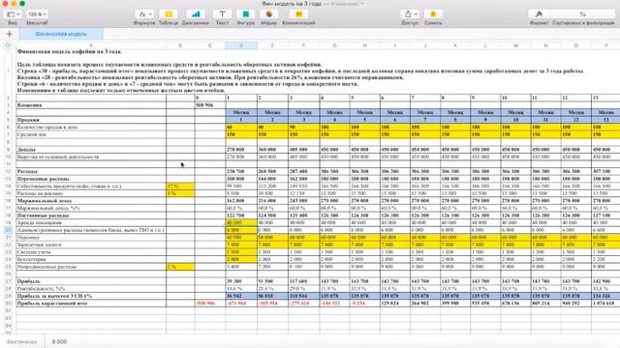Screen dimensions: 620x348
Task: Select column M header
Action: point(515,45)
